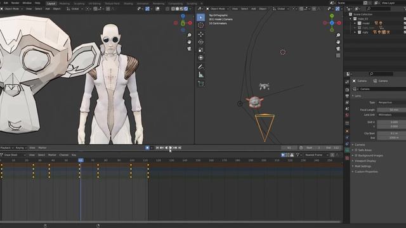Click Shift X value field

click(x=391, y=122)
